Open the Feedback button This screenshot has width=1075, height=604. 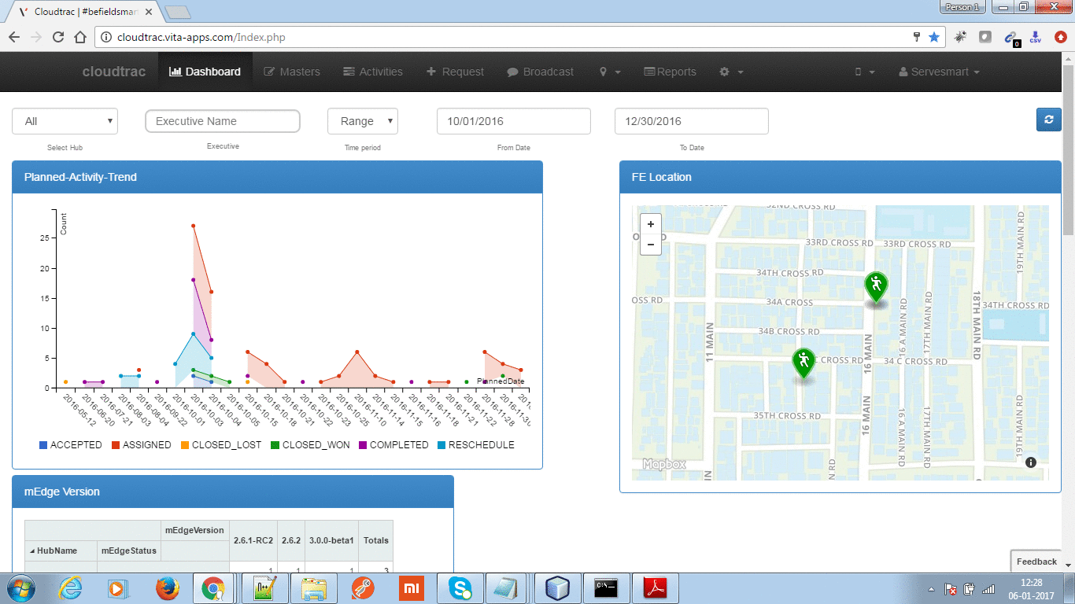tap(1036, 562)
